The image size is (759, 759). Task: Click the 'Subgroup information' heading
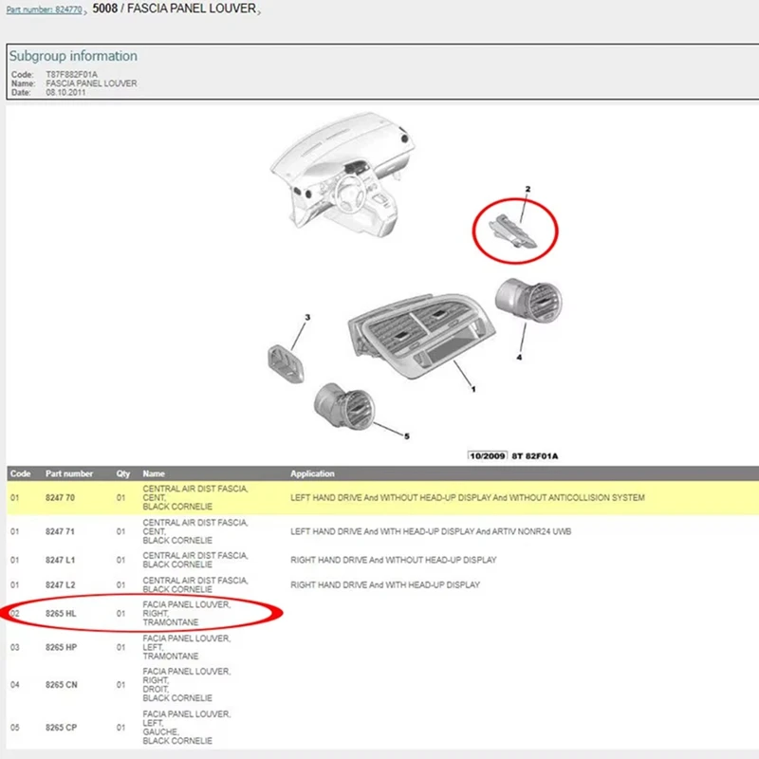coord(73,56)
